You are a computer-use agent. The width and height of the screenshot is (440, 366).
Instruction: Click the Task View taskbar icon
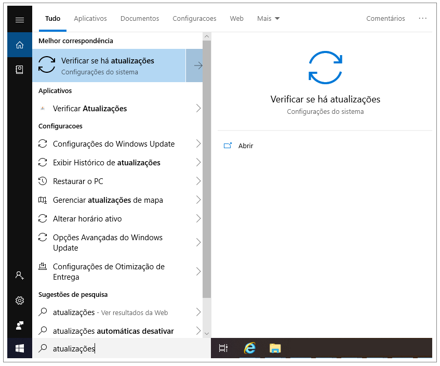coord(223,348)
